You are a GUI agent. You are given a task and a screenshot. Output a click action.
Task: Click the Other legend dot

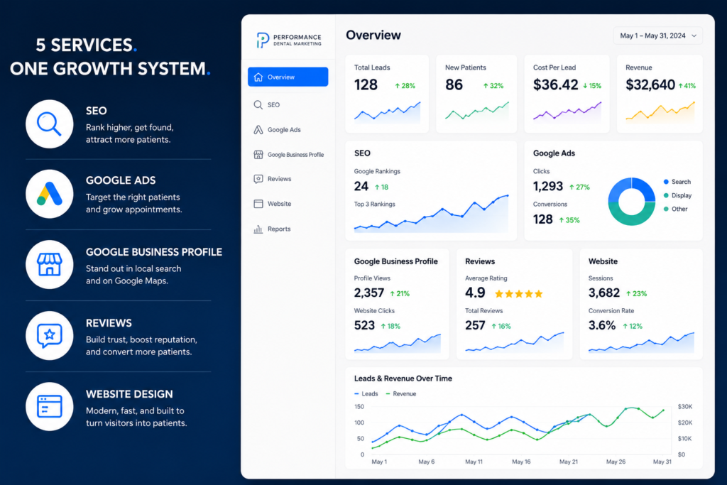666,209
